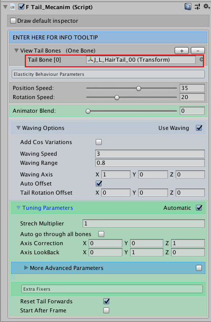Expand More Advanced Parameters foldout
Screen dimensions: 211x322
26,267
